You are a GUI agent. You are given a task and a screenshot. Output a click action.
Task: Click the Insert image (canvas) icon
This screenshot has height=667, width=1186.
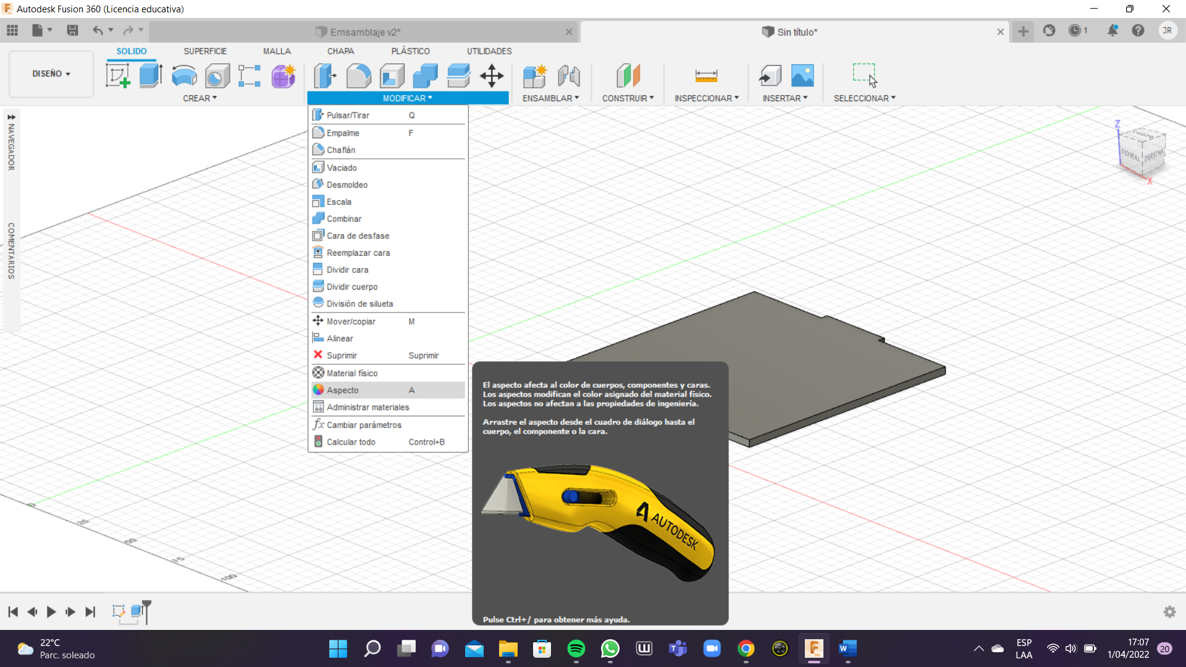point(802,76)
